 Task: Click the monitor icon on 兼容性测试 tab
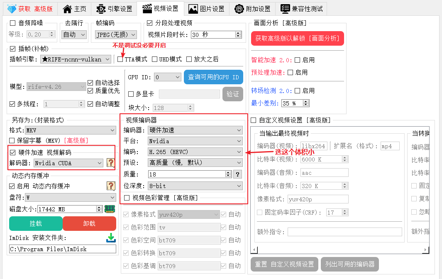coord(285,9)
